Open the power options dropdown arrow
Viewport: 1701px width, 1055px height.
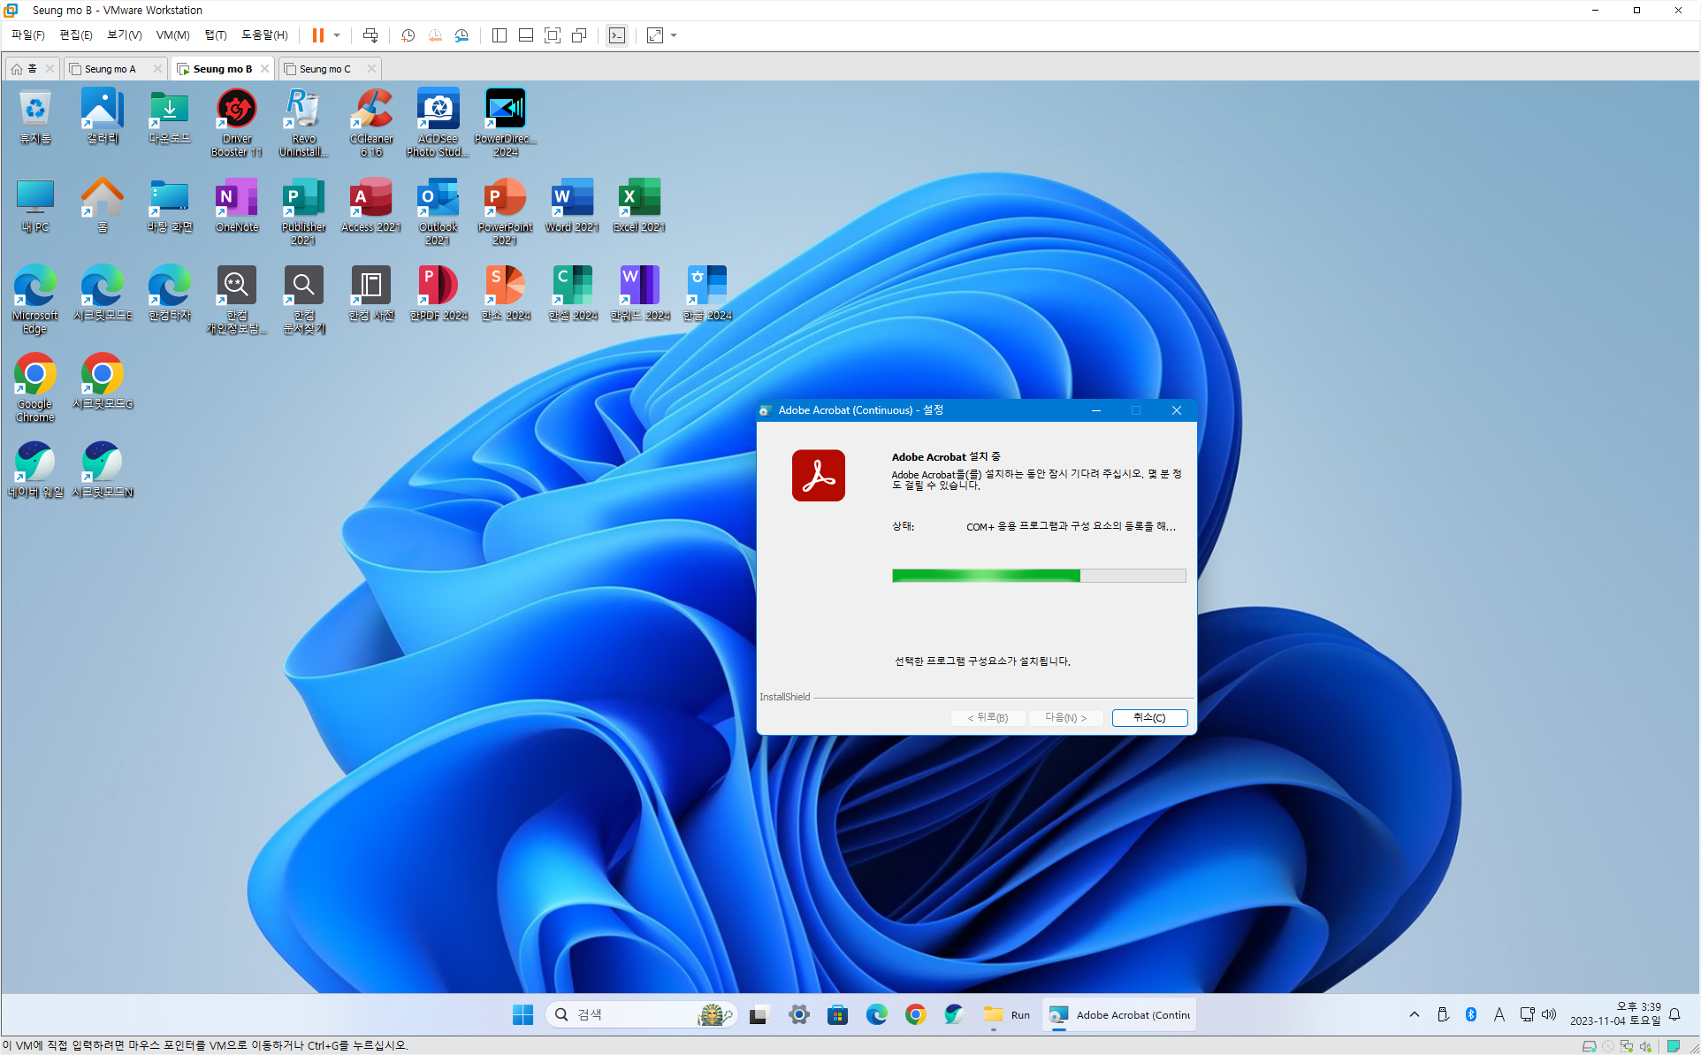tap(337, 35)
